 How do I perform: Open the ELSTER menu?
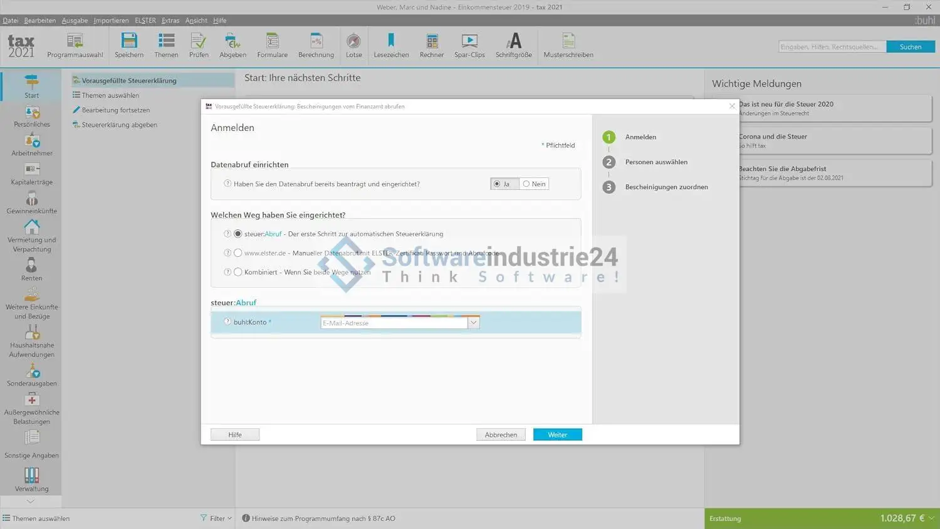[145, 21]
